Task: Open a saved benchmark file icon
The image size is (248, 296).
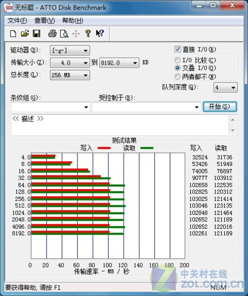Action: click(x=25, y=34)
